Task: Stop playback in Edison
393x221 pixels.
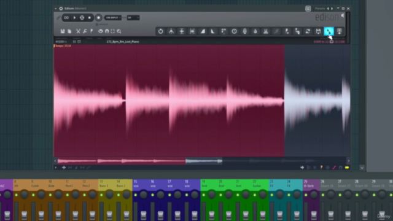Action: tap(90, 18)
